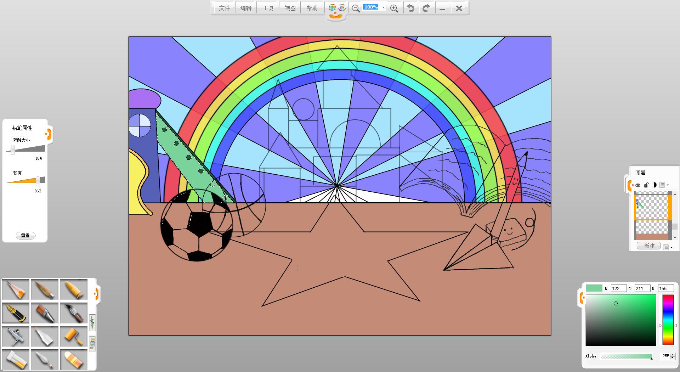
Task: Click the redo arrow
Action: click(426, 8)
